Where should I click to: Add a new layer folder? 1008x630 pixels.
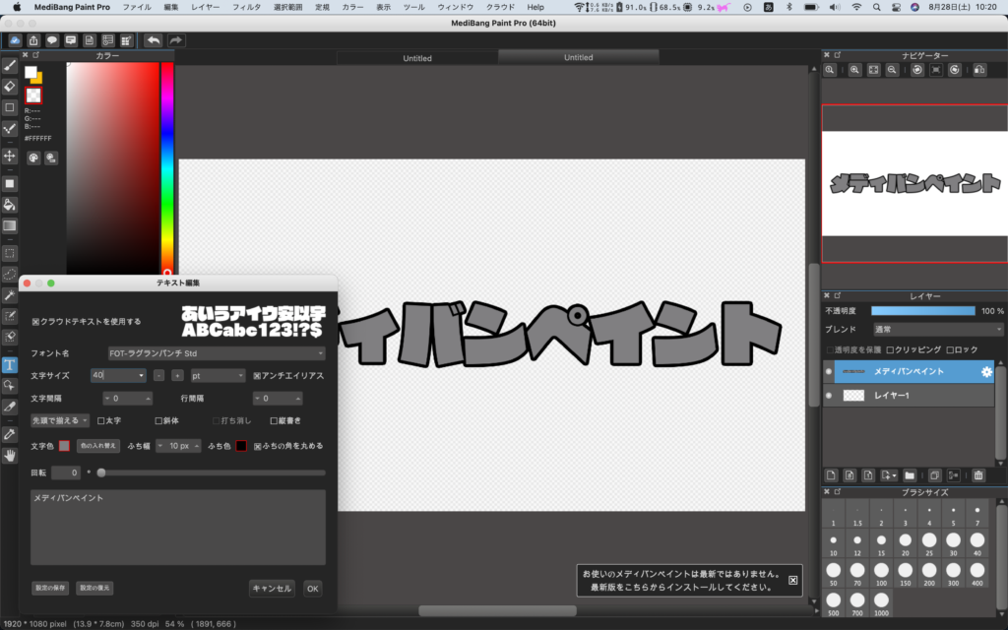tap(909, 475)
